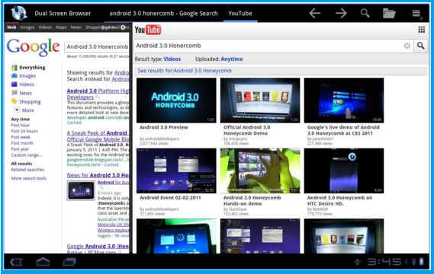Open Maps in Google top bar
Image resolution: width=434 pixels, height=274 pixels.
(61, 27)
